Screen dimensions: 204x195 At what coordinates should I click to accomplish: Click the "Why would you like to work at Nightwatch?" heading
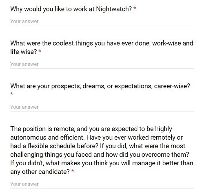click(71, 9)
